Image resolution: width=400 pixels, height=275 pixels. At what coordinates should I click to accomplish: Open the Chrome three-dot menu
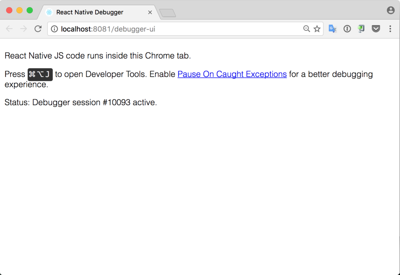coord(390,29)
